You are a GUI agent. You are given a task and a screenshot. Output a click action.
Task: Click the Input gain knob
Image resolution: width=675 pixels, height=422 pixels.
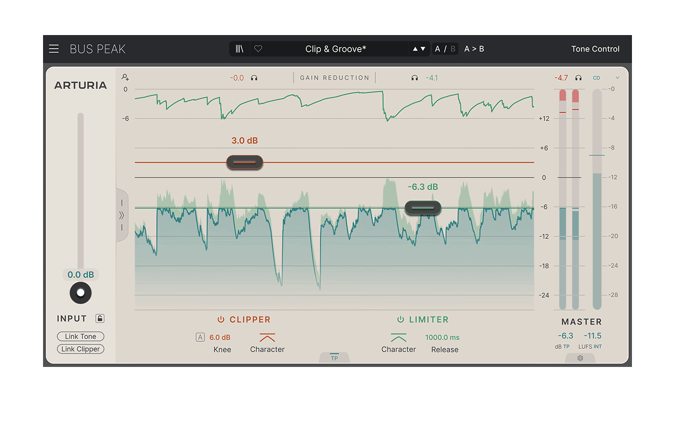[x=81, y=293]
